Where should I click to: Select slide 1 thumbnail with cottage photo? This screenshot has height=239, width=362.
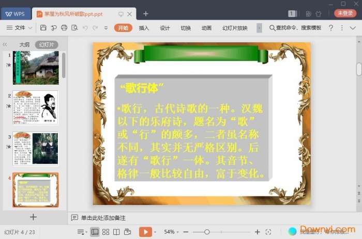click(36, 68)
